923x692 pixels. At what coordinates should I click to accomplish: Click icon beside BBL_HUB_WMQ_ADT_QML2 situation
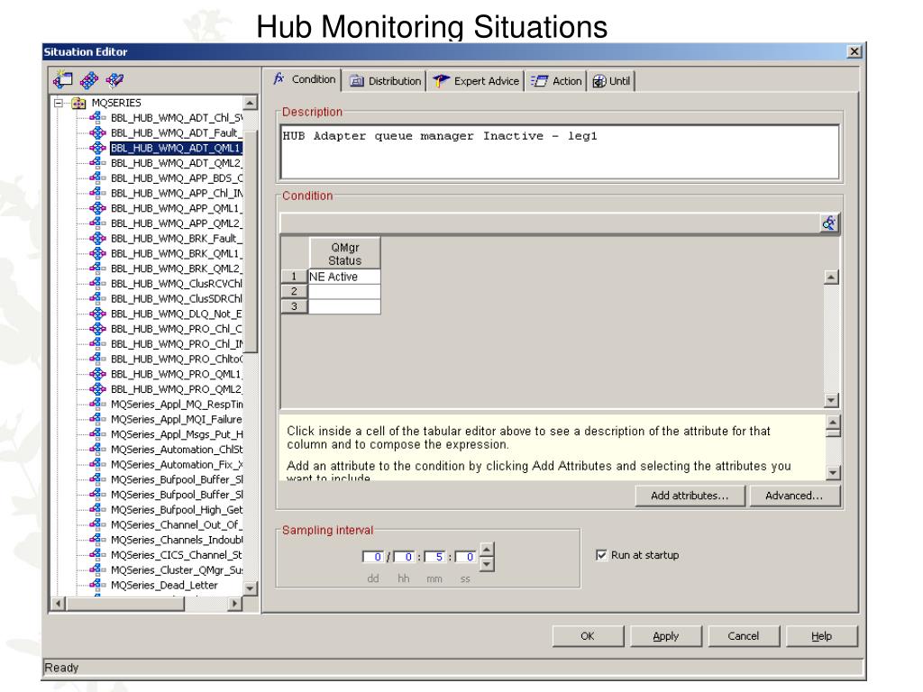pos(97,163)
